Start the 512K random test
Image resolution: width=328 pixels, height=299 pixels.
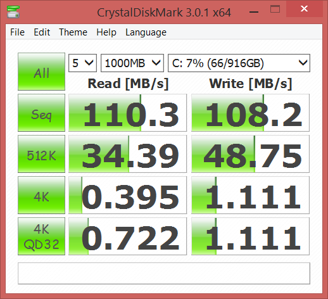(x=41, y=154)
